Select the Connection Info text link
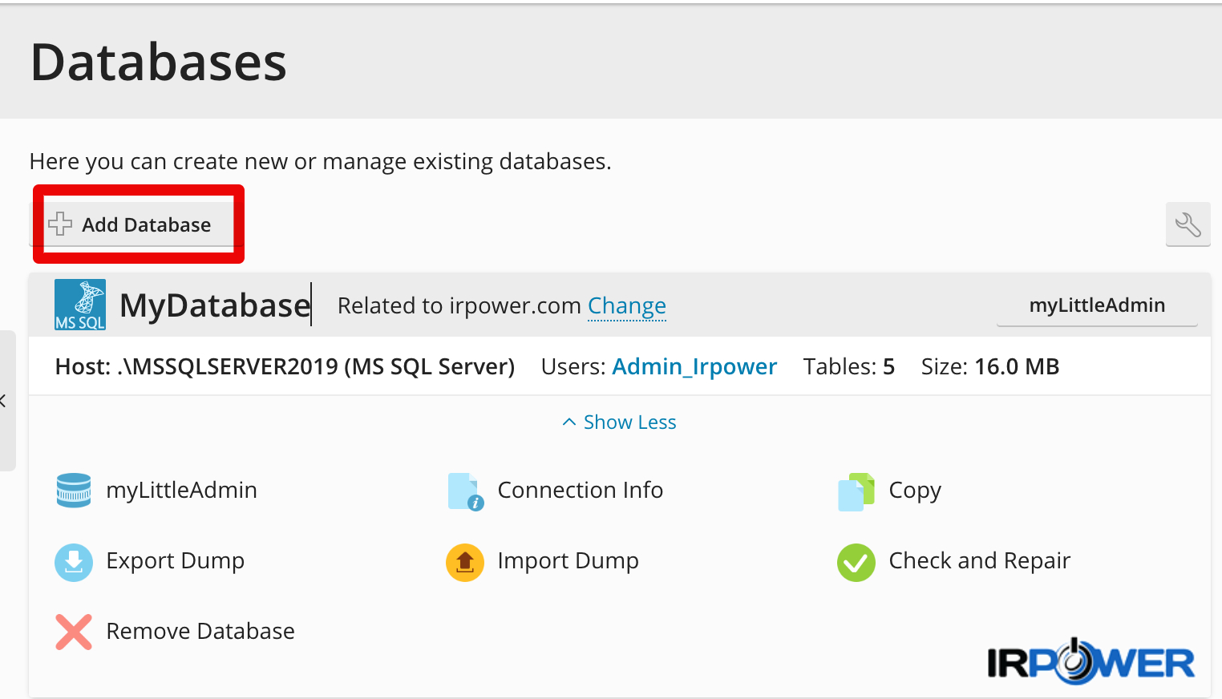 pyautogui.click(x=581, y=490)
